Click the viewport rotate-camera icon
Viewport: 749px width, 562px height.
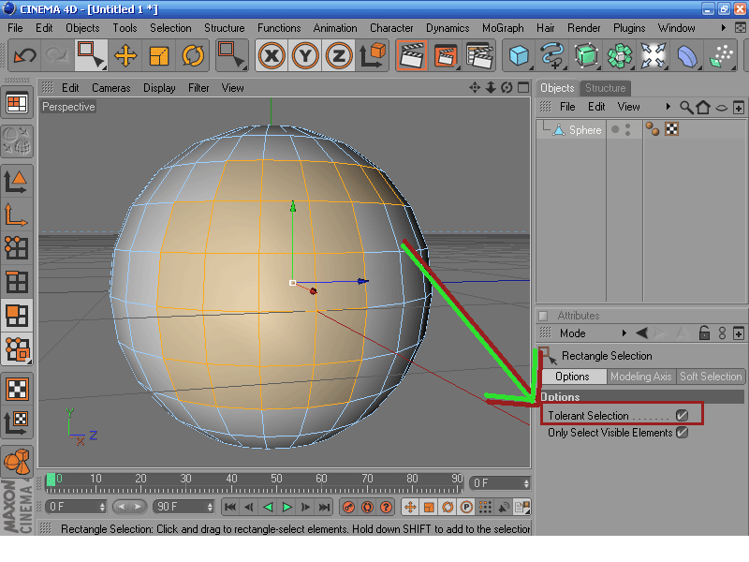[507, 87]
